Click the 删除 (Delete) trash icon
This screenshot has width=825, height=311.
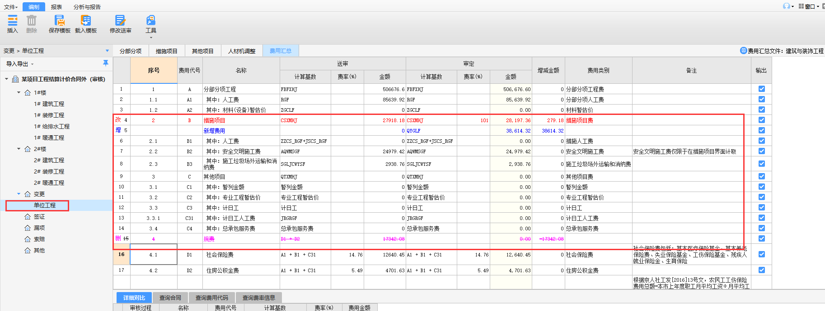click(32, 20)
